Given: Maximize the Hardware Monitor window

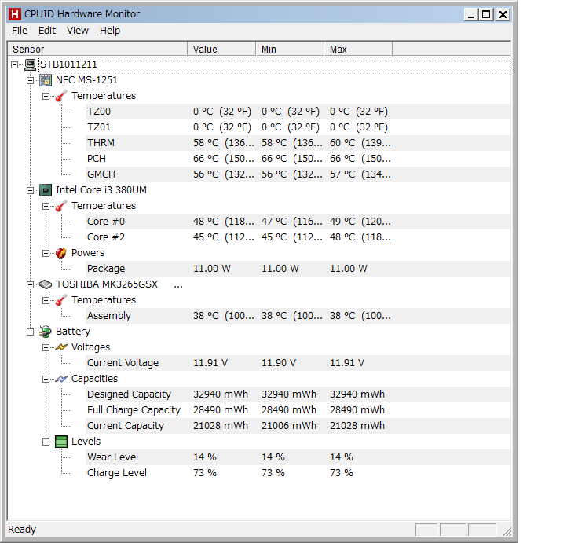Looking at the screenshot, I should coord(487,14).
